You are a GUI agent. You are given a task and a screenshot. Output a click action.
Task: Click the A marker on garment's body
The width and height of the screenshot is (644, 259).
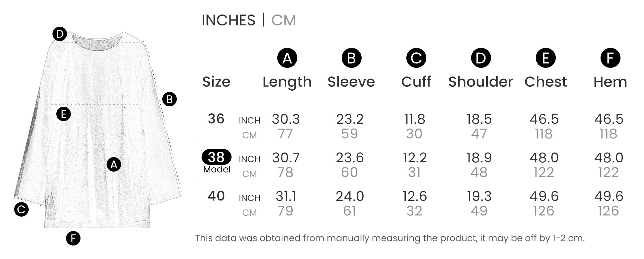point(114,165)
